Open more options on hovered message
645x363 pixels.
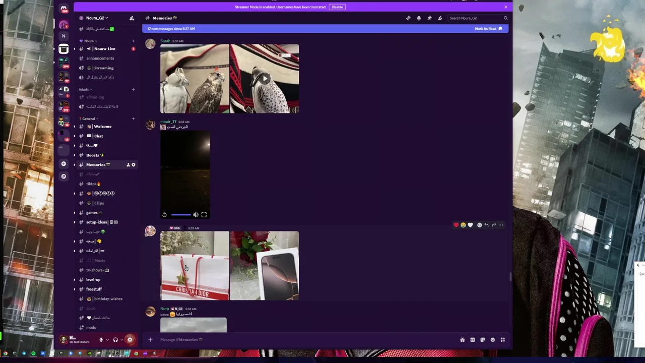click(500, 225)
